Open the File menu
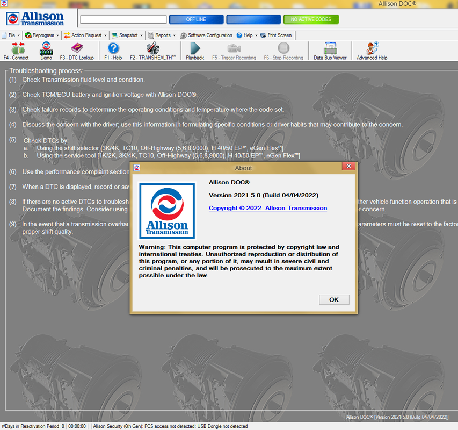This screenshot has height=430, width=458. tap(12, 35)
